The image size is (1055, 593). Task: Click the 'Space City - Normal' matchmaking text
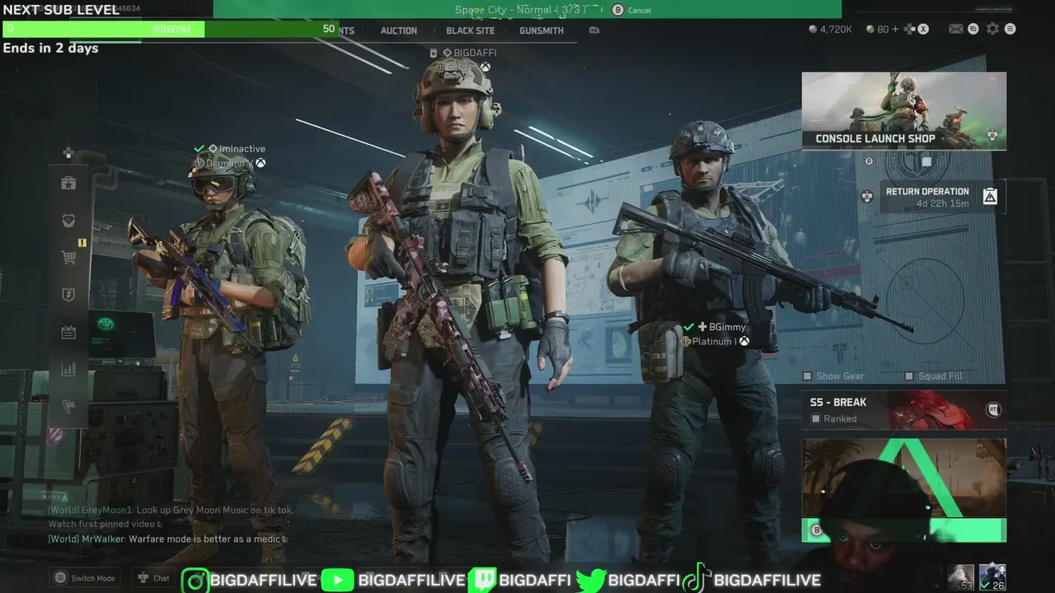pyautogui.click(x=519, y=10)
